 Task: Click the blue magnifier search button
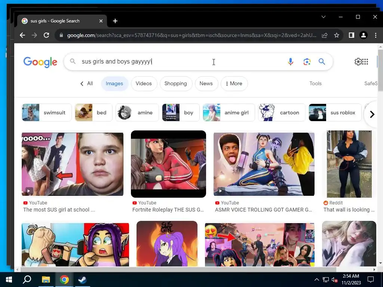(322, 62)
